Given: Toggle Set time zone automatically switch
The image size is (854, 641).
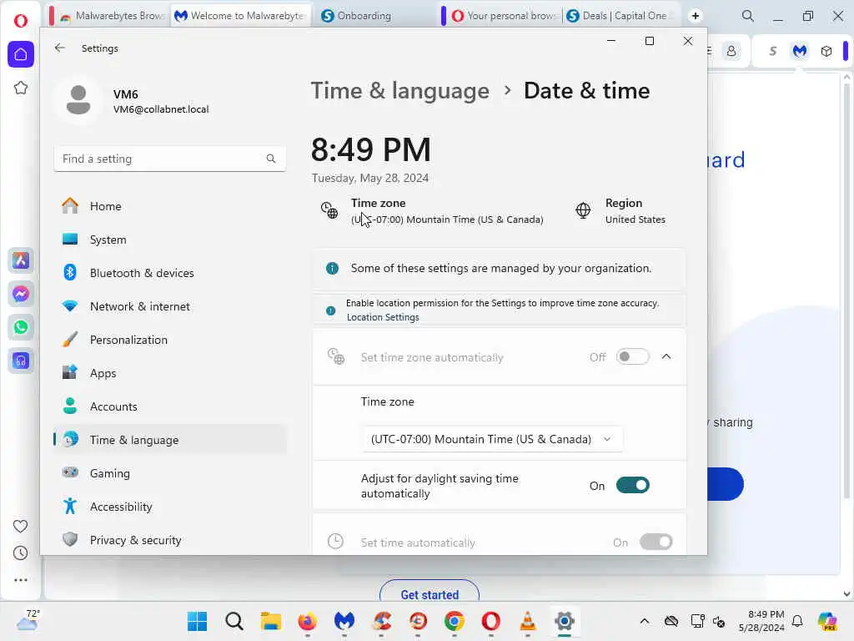Looking at the screenshot, I should point(633,357).
